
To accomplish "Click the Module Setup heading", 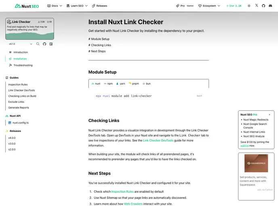I will click(x=103, y=72).
